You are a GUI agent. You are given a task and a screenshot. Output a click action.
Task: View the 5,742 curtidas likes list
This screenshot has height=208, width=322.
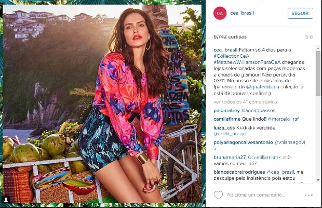[x=230, y=37]
